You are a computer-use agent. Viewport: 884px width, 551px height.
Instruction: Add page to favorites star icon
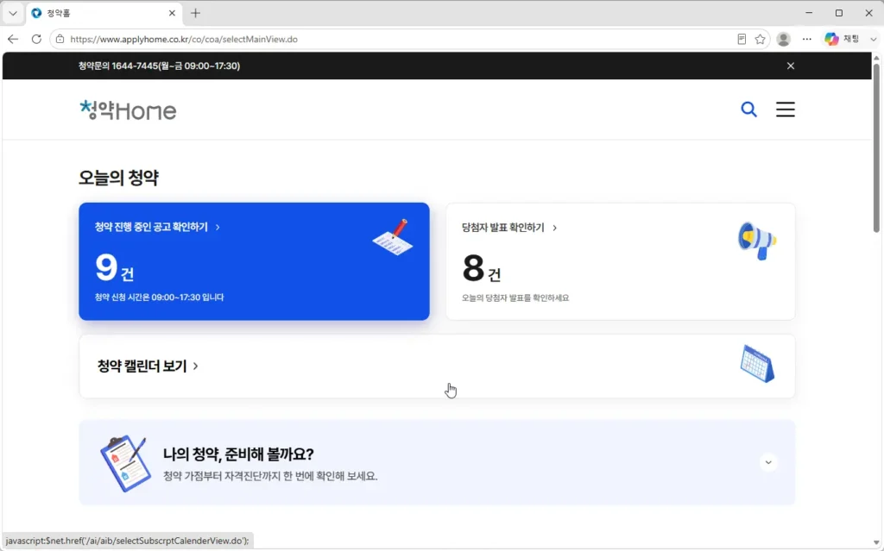760,39
